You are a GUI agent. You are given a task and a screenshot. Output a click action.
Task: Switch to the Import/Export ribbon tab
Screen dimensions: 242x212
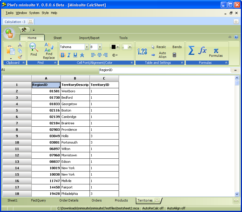click(x=89, y=38)
